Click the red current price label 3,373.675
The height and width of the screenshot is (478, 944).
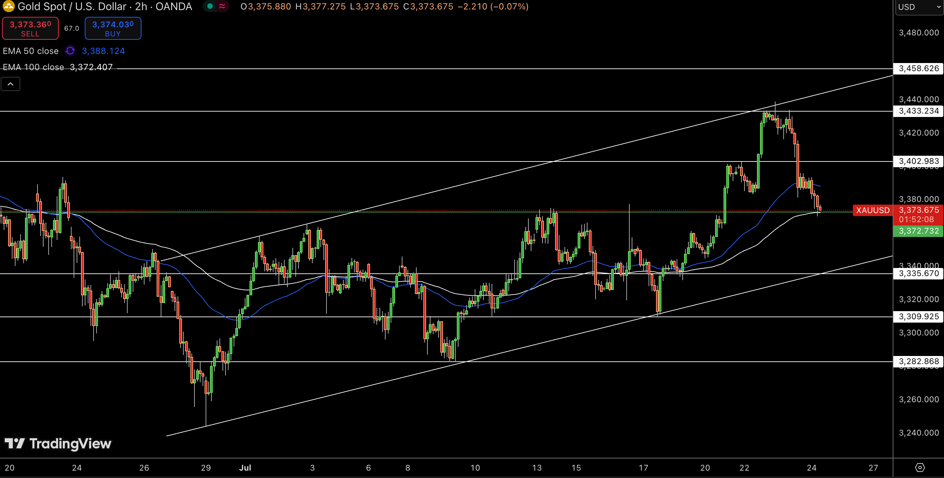click(918, 210)
